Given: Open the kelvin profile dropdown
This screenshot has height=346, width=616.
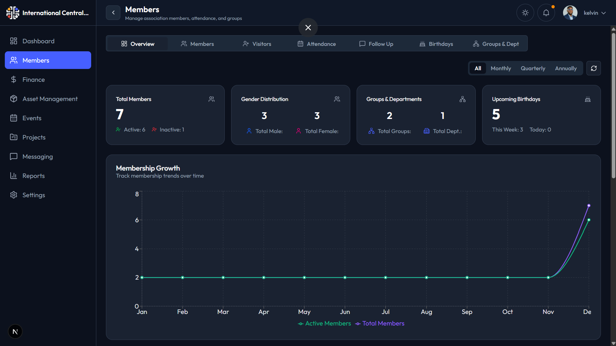Looking at the screenshot, I should tap(594, 13).
